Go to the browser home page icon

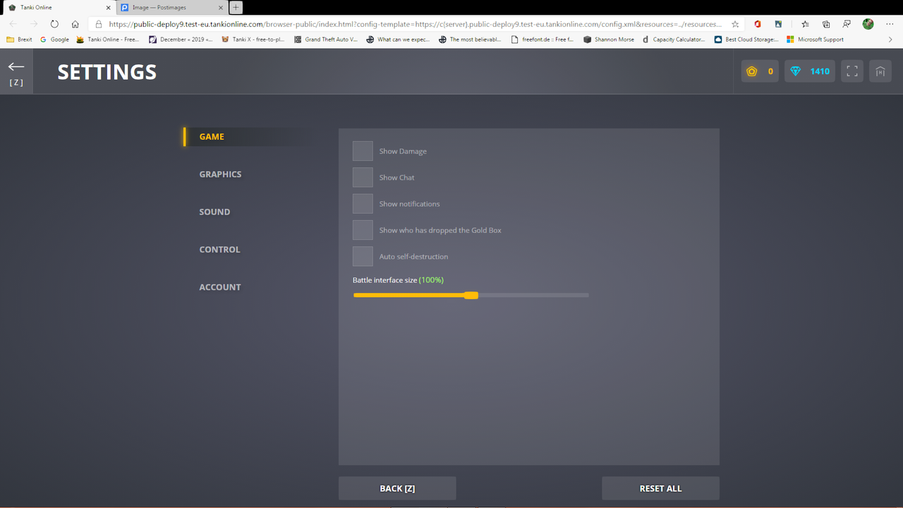tap(75, 24)
